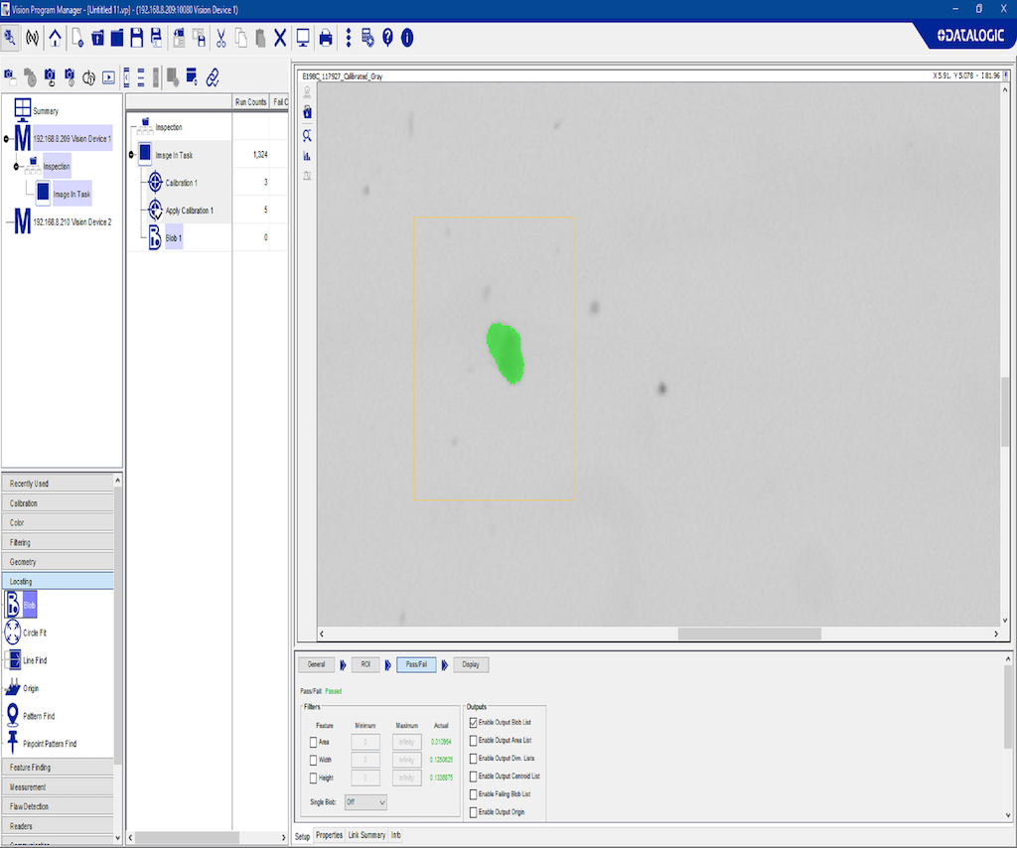This screenshot has height=848, width=1017.
Task: Click the Save floppy disk icon
Action: [x=136, y=38]
